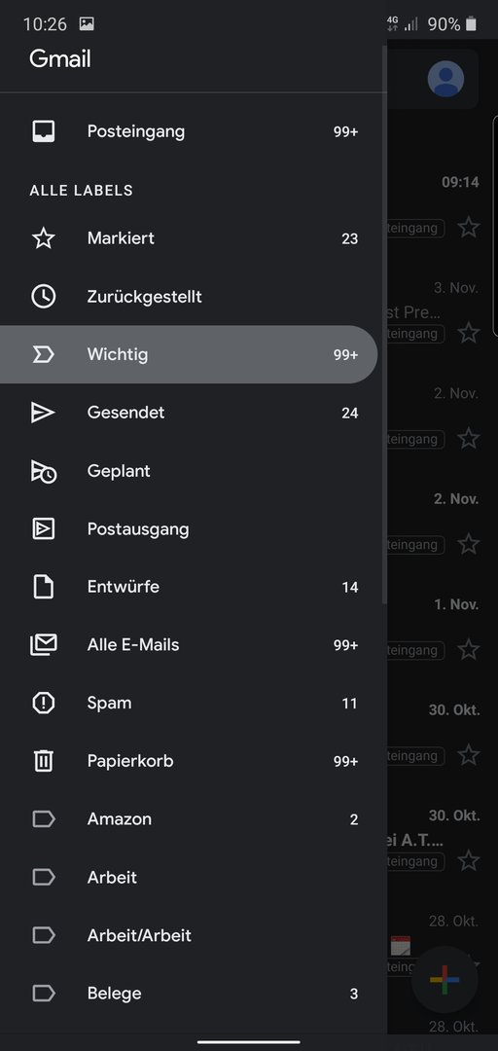Screen dimensions: 498x1051
Task: Tap the Papierkorb trash icon
Action: point(44,761)
